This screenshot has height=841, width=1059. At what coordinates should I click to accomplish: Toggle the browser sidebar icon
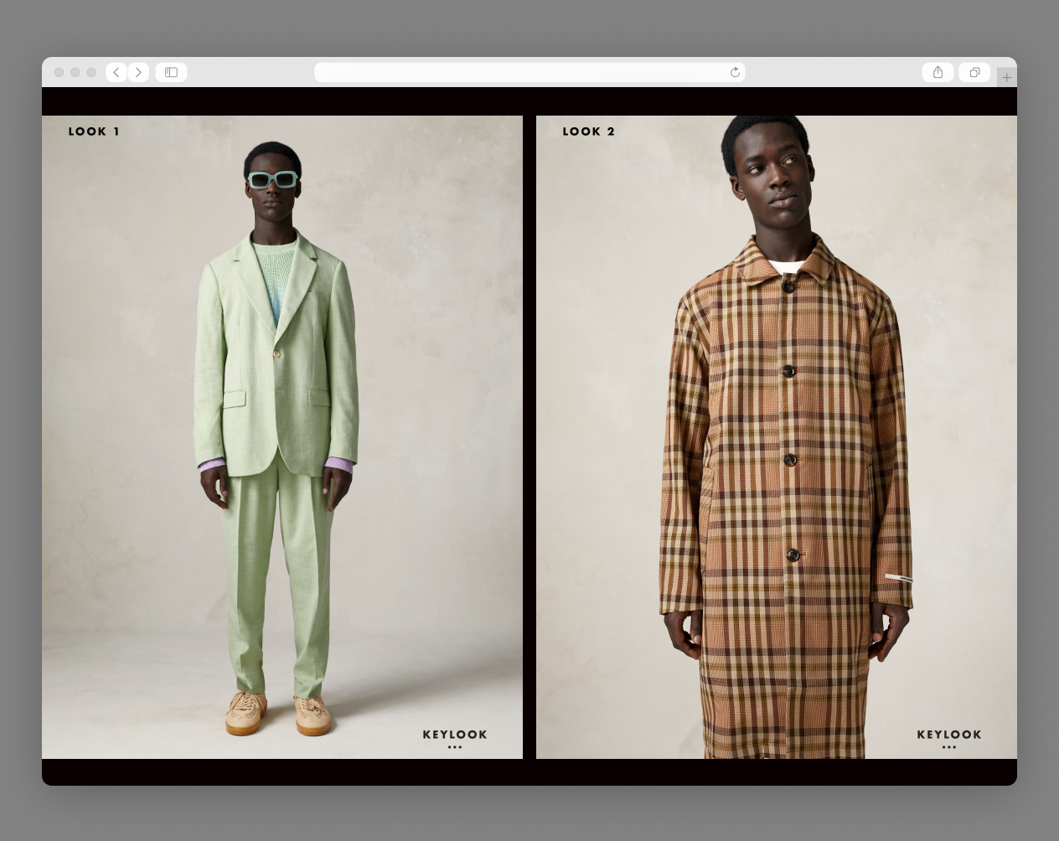point(171,73)
